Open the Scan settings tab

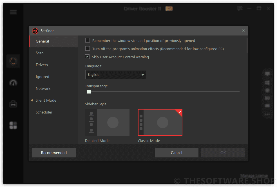click(x=53, y=53)
